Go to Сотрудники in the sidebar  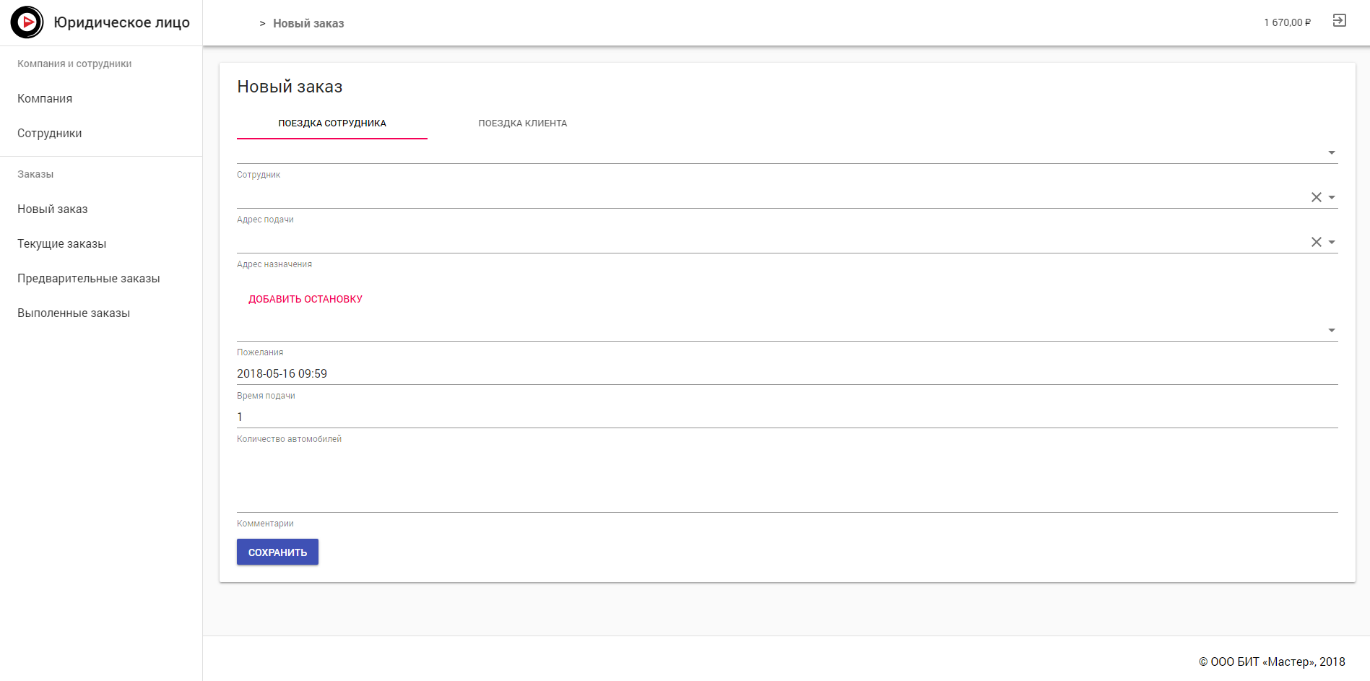click(x=50, y=134)
